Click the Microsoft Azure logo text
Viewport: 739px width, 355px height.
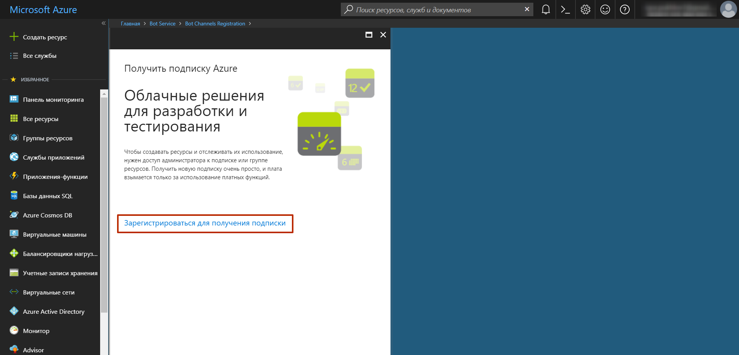(43, 10)
